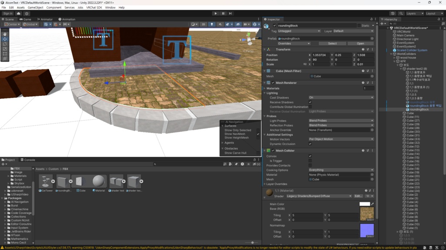The width and height of the screenshot is (446, 250).
Task: Toggle the Receive Shadows checkbox
Action: pos(310,102)
